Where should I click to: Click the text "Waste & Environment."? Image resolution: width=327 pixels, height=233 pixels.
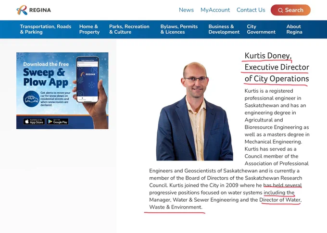[176, 207]
